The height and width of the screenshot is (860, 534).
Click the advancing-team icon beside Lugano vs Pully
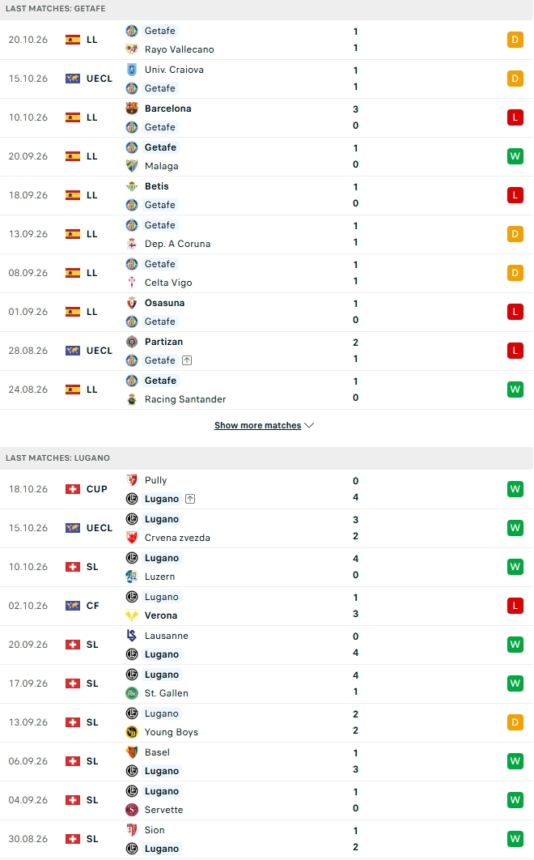(x=190, y=499)
